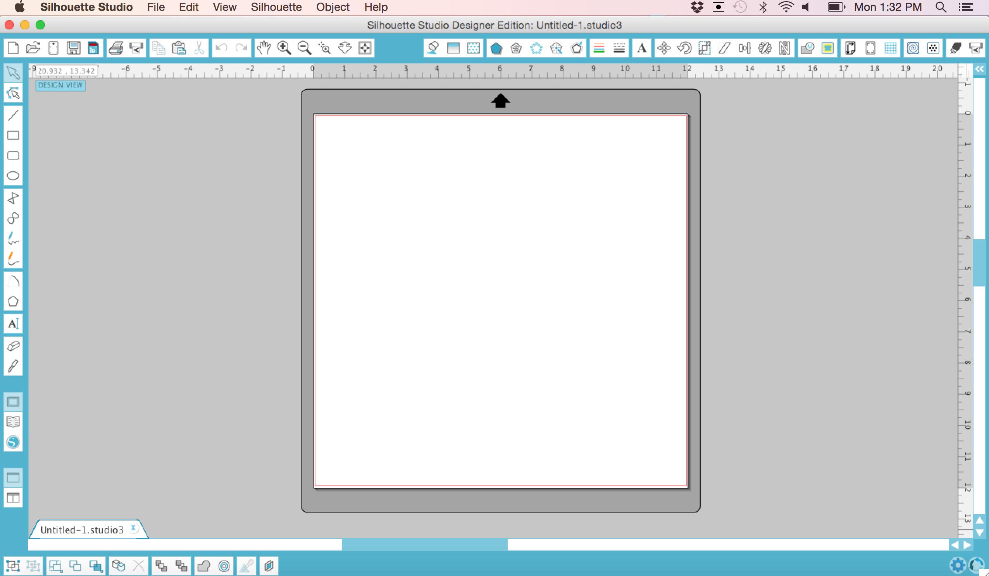The height and width of the screenshot is (576, 989).
Task: Click the Save to SD card icon
Action: tap(93, 48)
